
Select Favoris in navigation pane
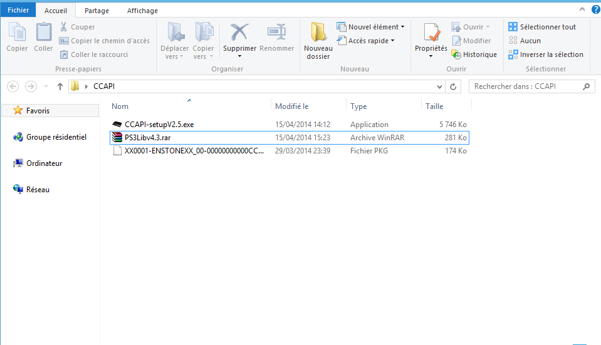(50, 111)
